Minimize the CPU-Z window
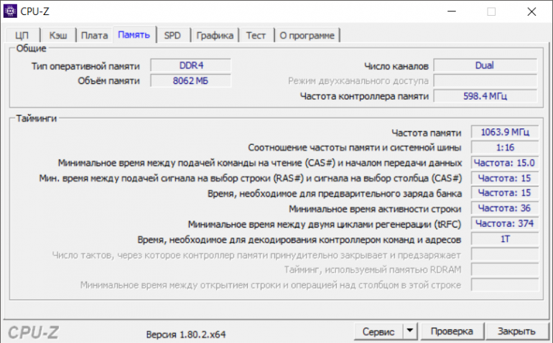553x343 pixels. [x=452, y=11]
